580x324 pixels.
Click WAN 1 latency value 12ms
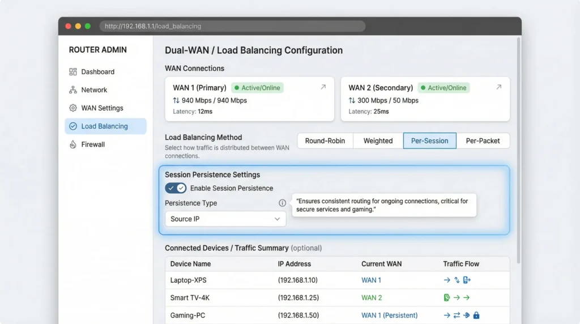pos(205,112)
